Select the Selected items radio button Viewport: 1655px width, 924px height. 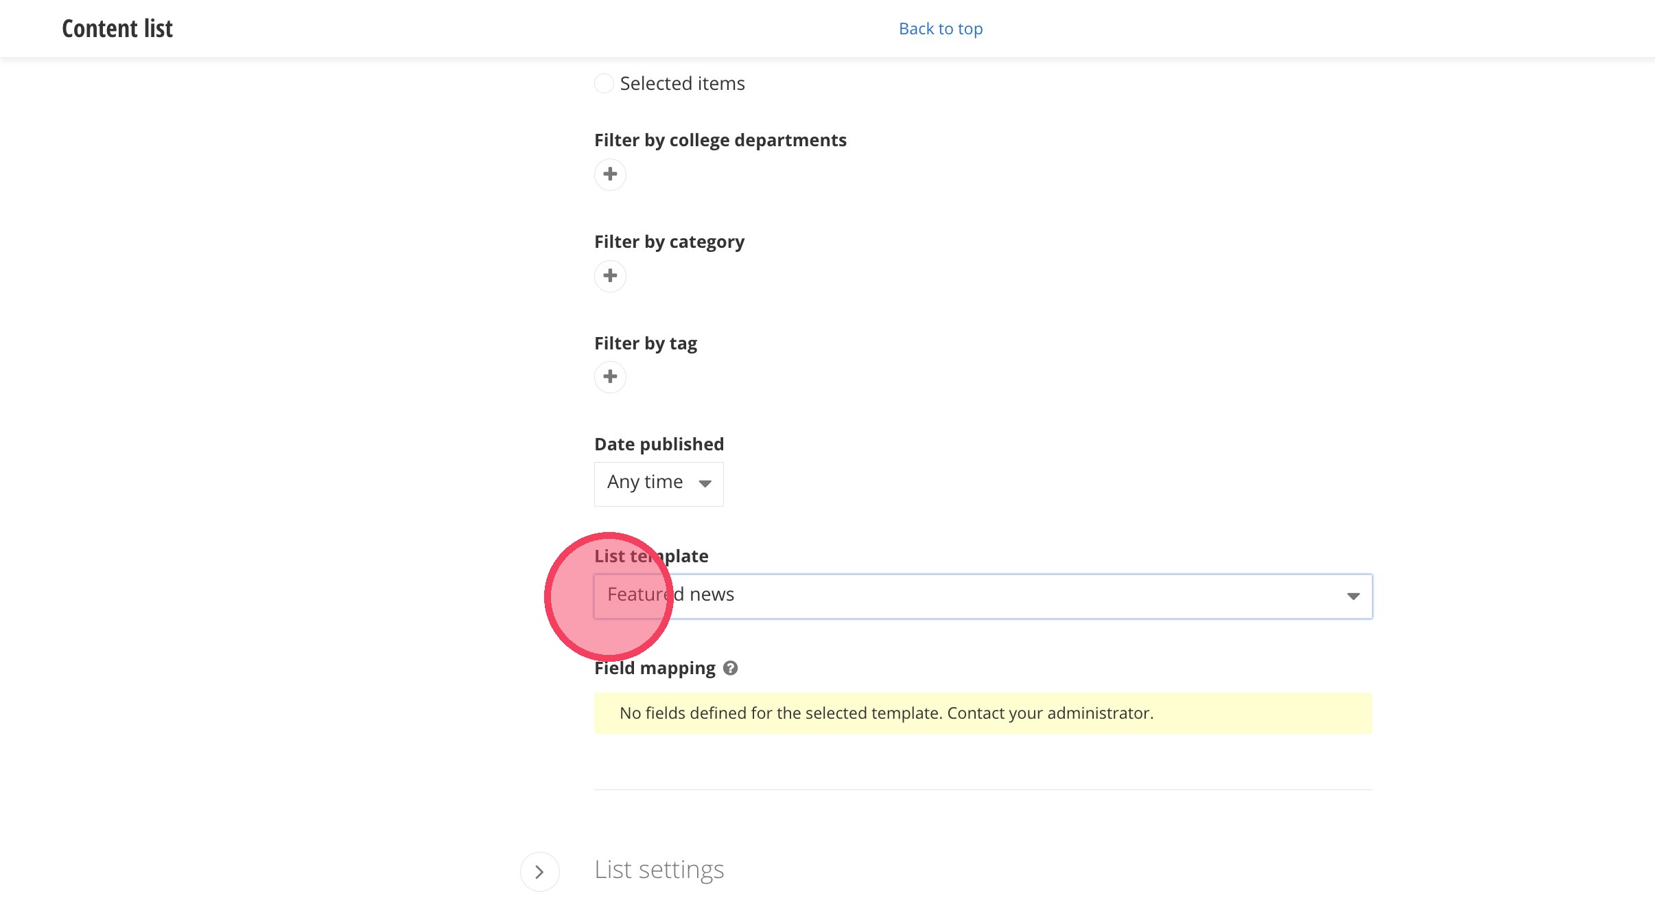point(604,84)
